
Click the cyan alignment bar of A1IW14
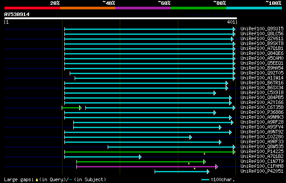click(x=155, y=78)
